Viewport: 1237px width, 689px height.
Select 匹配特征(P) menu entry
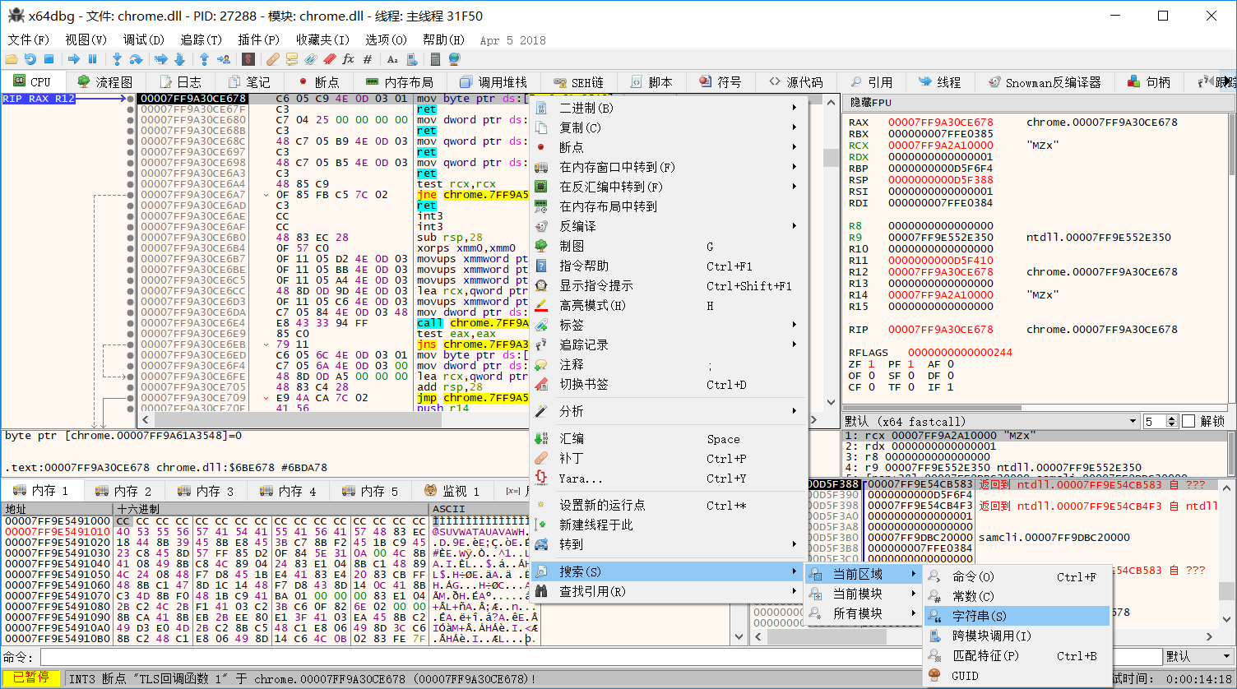[x=1017, y=655]
